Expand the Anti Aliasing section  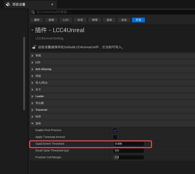click(32, 69)
